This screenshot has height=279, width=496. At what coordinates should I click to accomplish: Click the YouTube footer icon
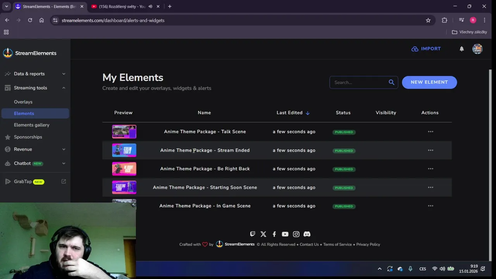(x=285, y=234)
